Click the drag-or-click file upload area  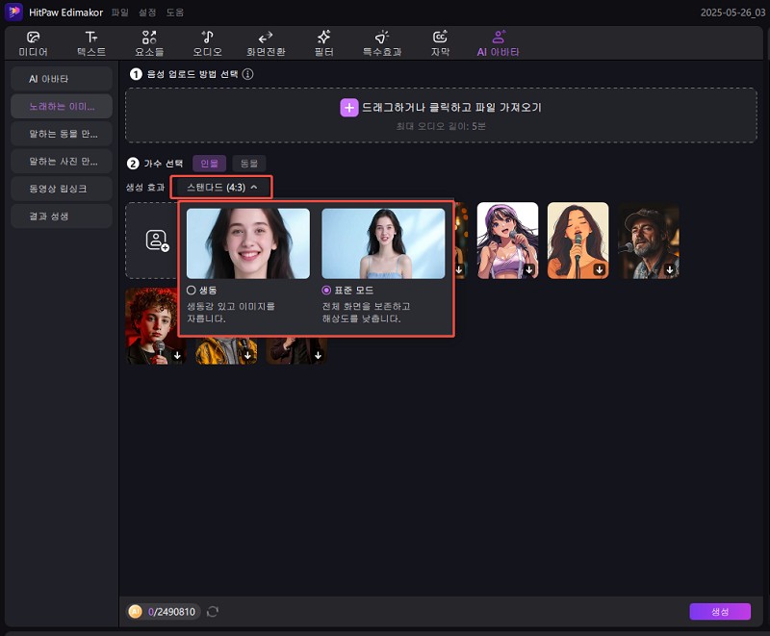coord(441,115)
